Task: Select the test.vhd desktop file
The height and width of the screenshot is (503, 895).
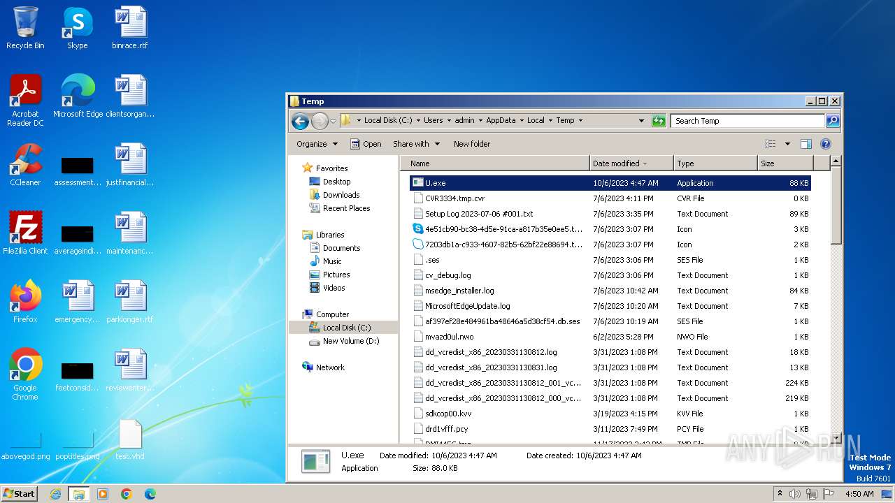Action: pyautogui.click(x=130, y=440)
